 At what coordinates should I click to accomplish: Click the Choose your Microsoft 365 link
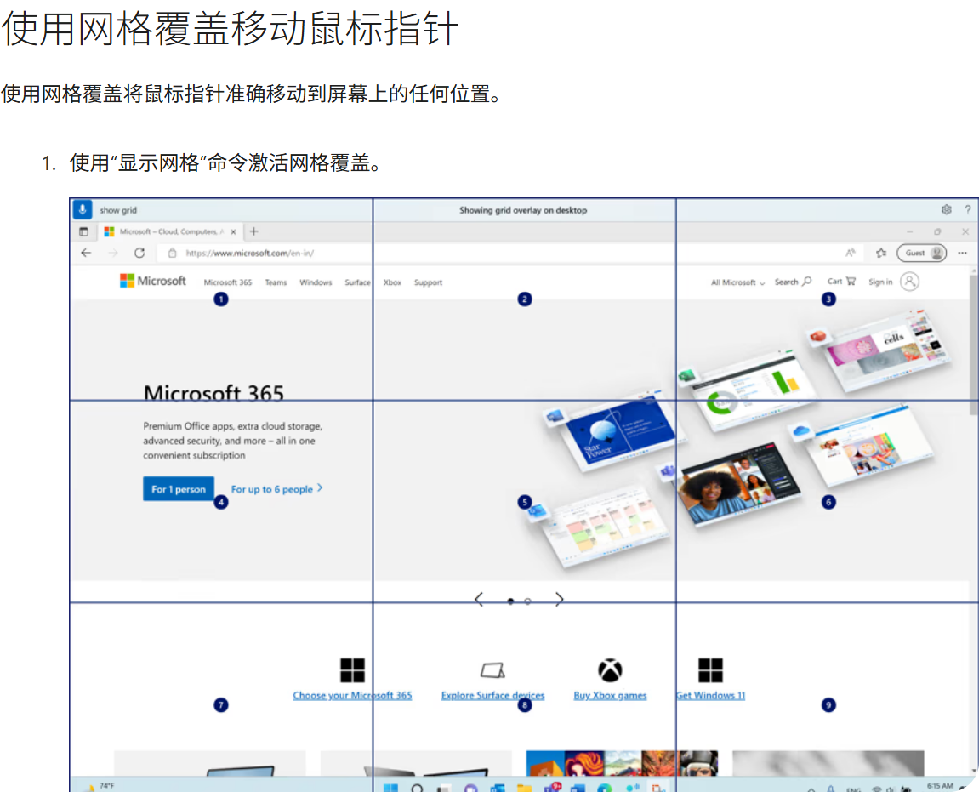[x=352, y=695]
